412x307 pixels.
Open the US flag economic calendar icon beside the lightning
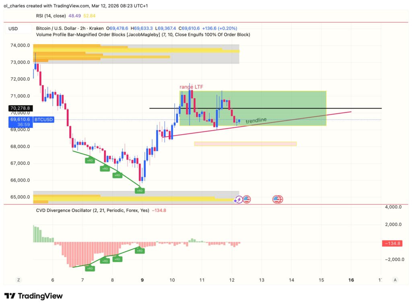coord(246,199)
